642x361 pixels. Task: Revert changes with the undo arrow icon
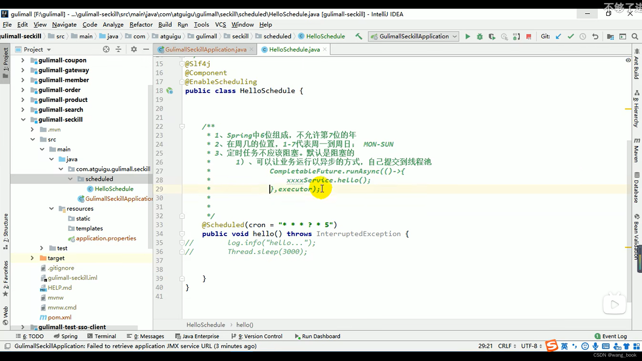click(x=595, y=36)
